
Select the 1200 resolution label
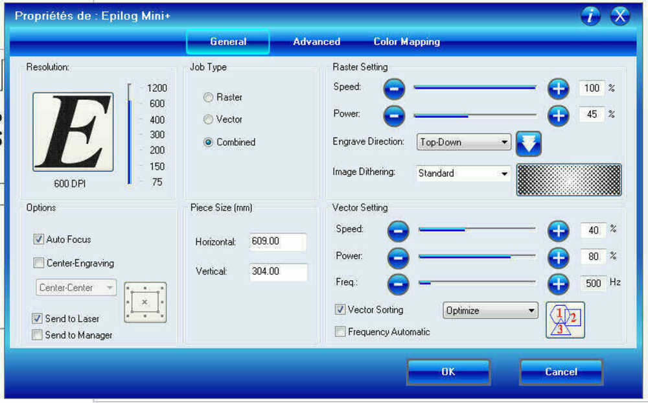[x=157, y=88]
